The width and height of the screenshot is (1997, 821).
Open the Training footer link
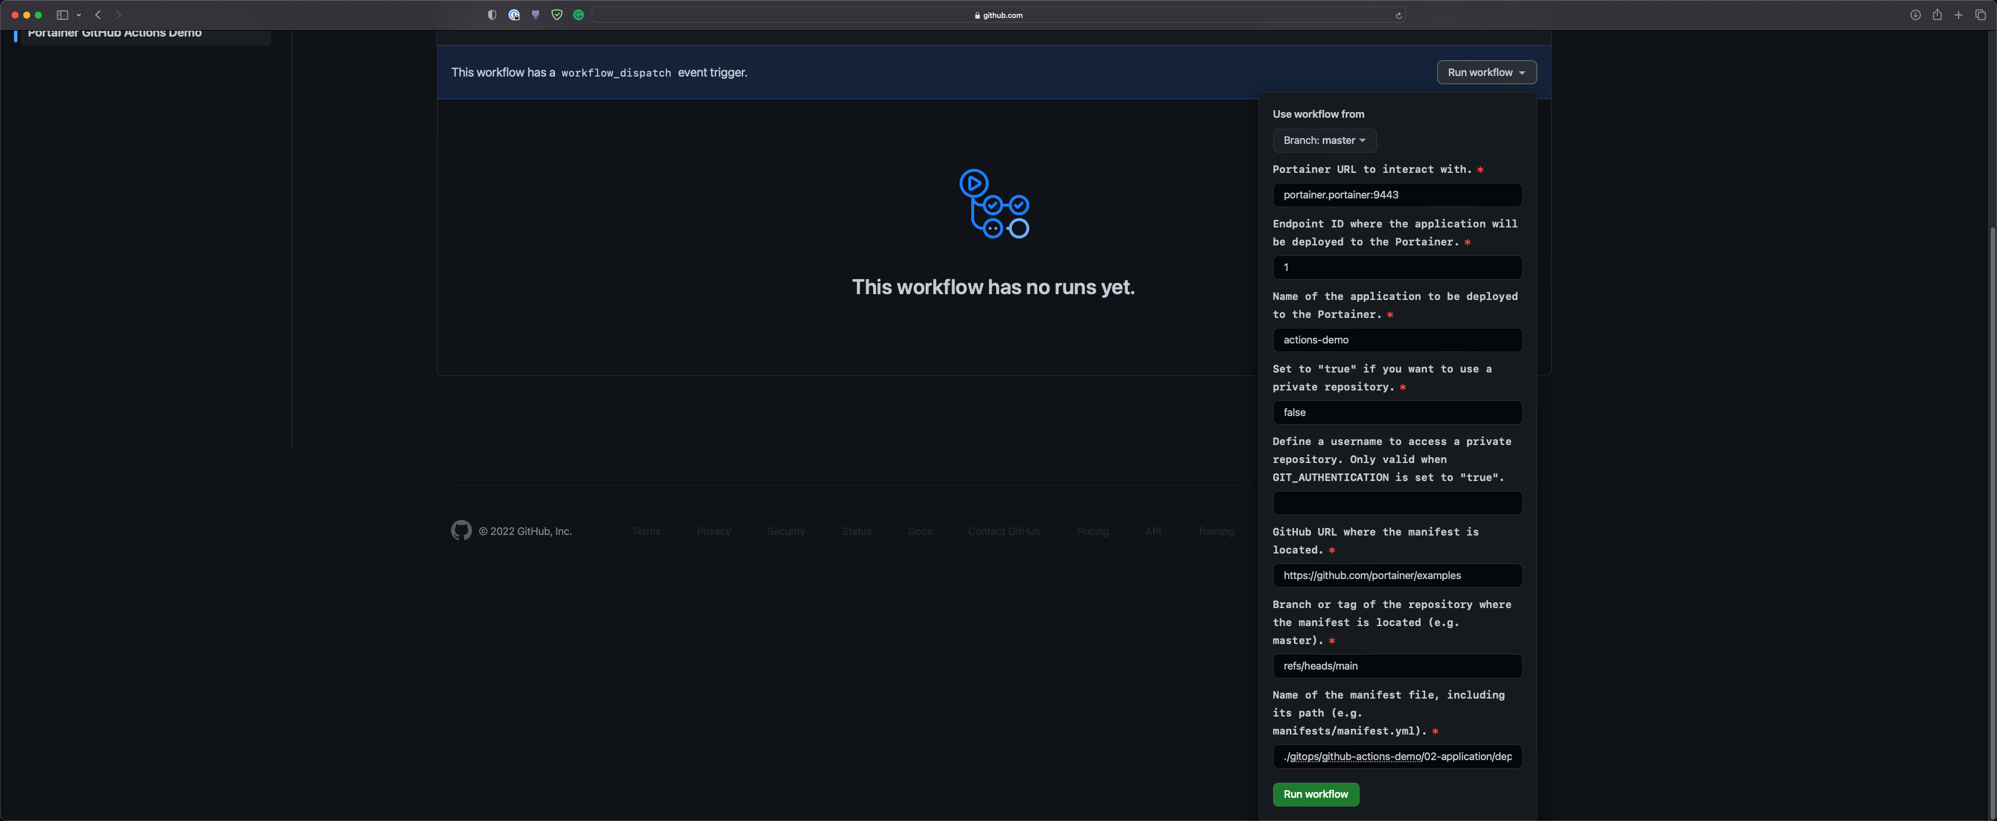[1215, 531]
